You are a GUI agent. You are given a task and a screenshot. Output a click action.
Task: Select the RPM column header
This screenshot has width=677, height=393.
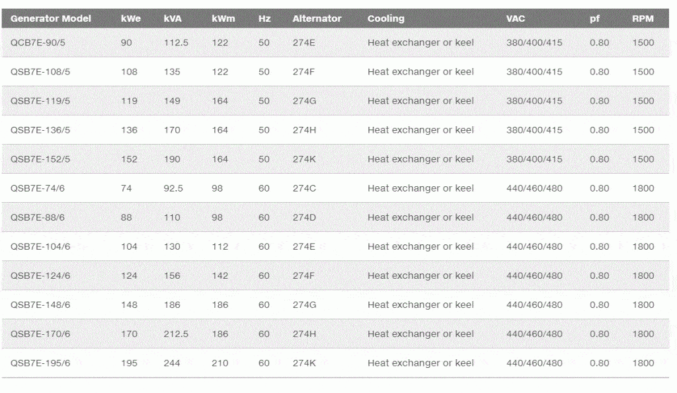pos(643,18)
